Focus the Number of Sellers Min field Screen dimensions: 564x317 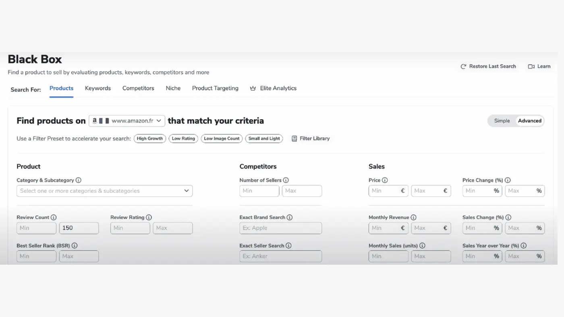click(x=259, y=191)
